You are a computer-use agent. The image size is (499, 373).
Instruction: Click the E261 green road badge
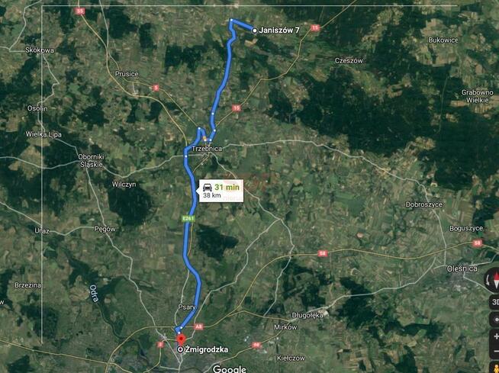coord(188,218)
